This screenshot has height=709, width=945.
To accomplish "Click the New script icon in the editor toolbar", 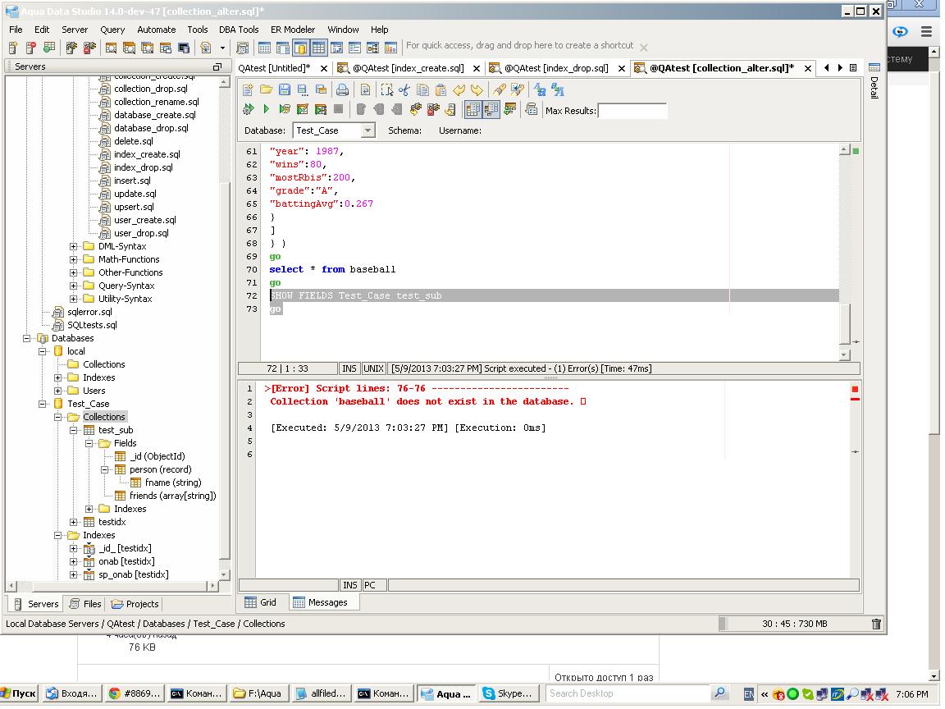I will pos(248,90).
